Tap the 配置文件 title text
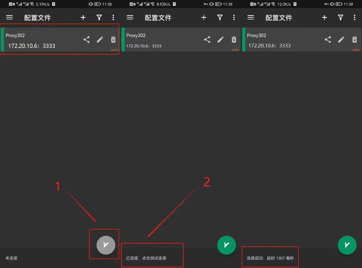 pyautogui.click(x=37, y=17)
